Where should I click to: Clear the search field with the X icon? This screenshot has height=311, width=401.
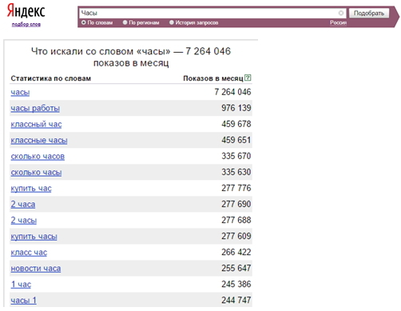(x=340, y=13)
